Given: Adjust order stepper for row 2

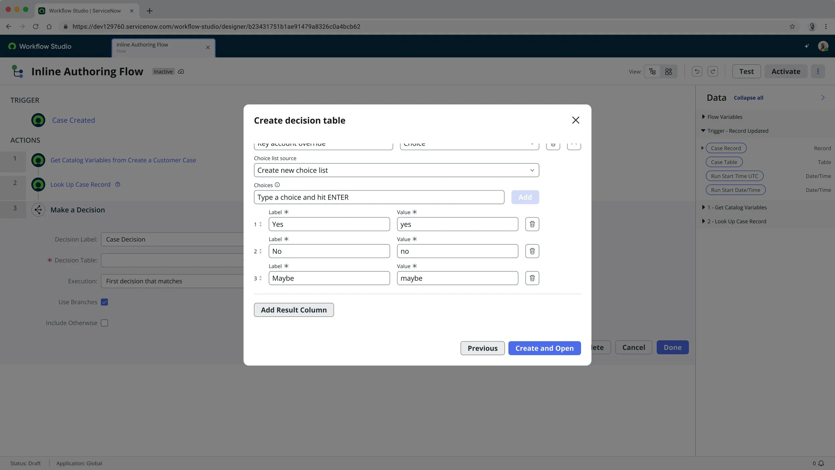Looking at the screenshot, I should pos(260,251).
